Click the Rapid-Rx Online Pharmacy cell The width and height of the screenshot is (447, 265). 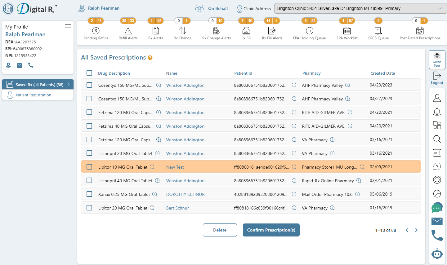click(328, 181)
